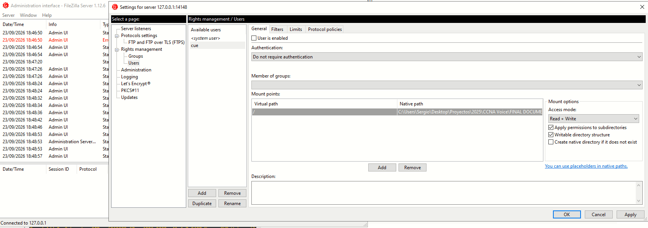648x228 pixels.
Task: Click the log Date/Time column header
Action: pos(23,24)
